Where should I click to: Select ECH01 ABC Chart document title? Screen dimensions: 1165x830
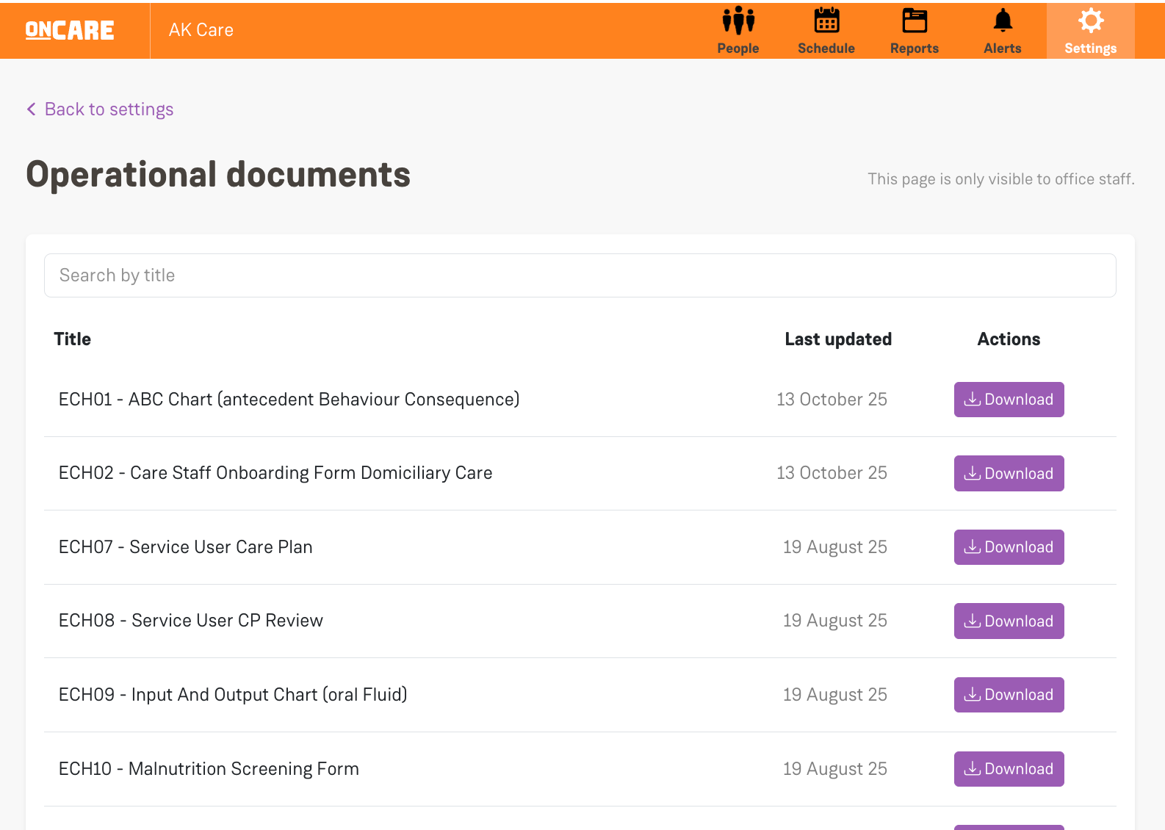[289, 400]
